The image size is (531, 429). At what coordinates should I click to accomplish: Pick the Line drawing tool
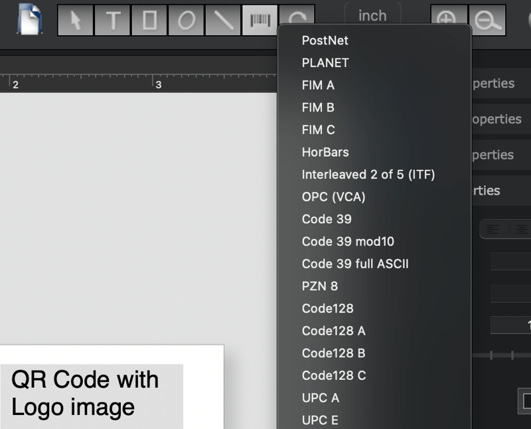click(224, 20)
